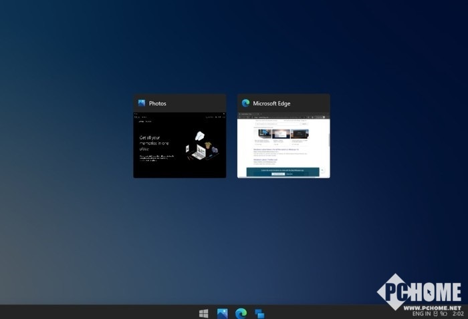Switch to the Microsoft Edge window preview

[283, 145]
